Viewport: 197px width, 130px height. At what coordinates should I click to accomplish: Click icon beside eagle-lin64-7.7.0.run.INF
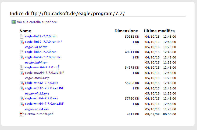[x=22, y=57]
